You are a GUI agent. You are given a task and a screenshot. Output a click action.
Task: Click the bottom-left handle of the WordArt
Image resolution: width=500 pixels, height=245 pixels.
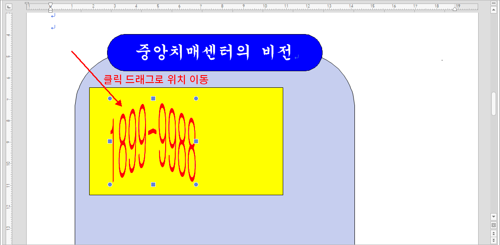pyautogui.click(x=110, y=184)
